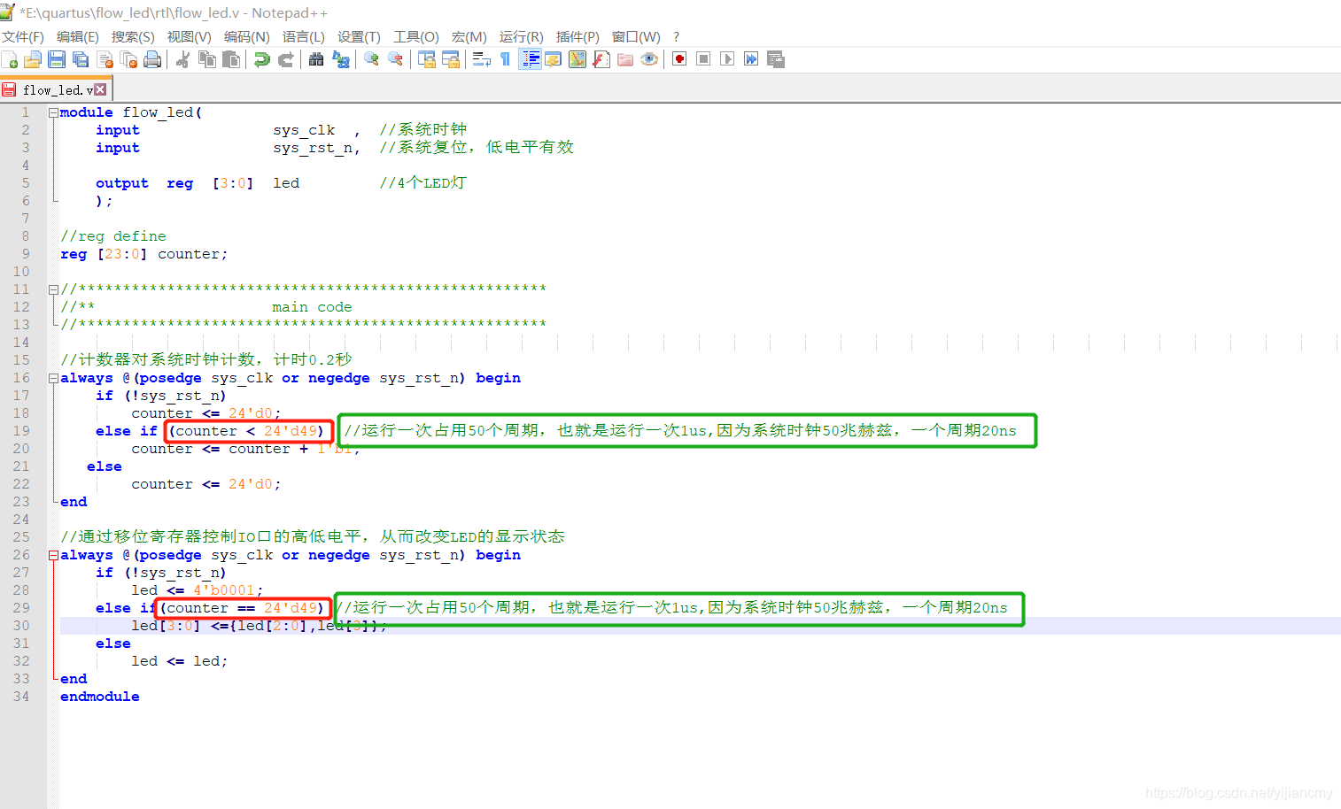This screenshot has width=1341, height=809.
Task: Click the macro playback icon
Action: point(727,59)
